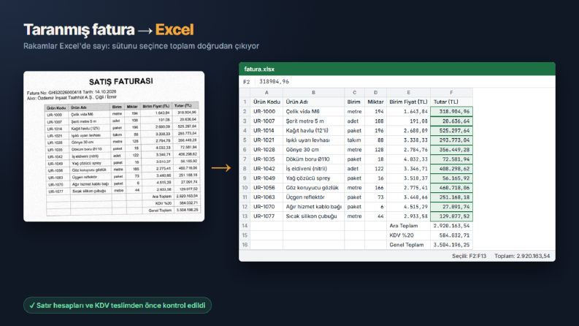
Task: Click the 'Birim Fiyat (TL)' spreadsheet header cell
Action: click(408, 102)
